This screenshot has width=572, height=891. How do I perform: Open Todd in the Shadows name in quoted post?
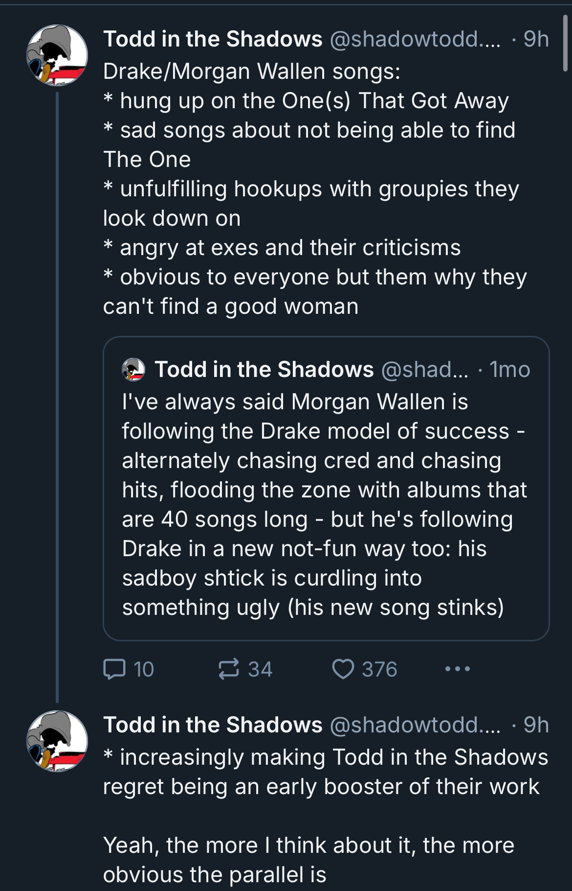(x=264, y=370)
